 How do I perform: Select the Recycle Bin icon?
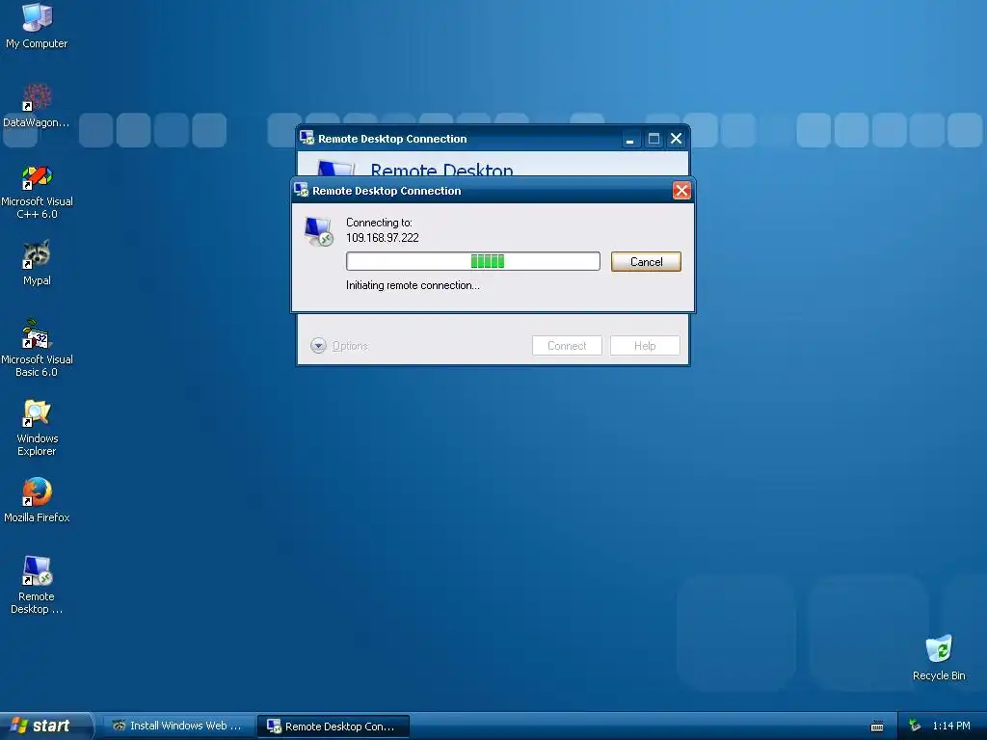[x=939, y=658]
